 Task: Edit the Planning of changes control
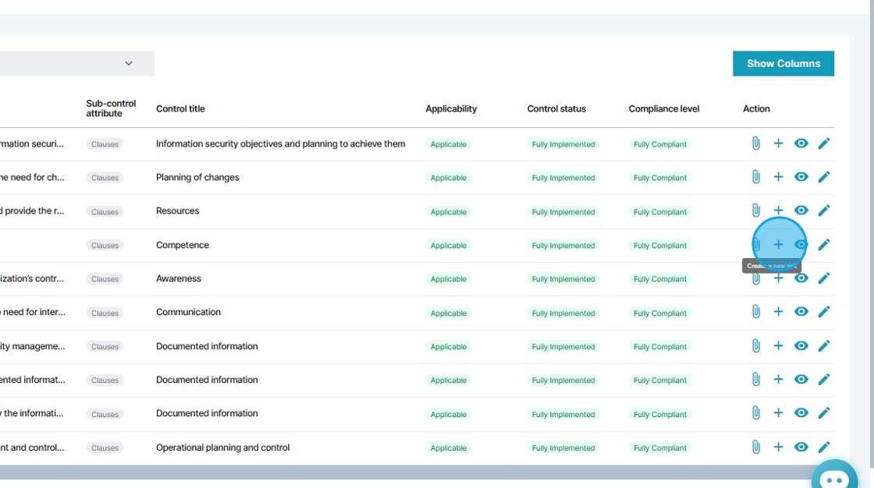click(x=824, y=177)
